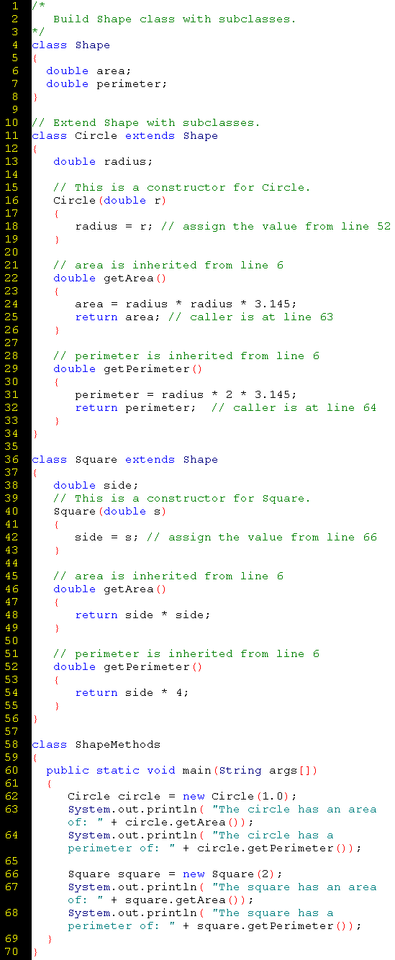Click the constructor signature "Square(double s)"
Viewport: 395px width, 960px height.
111,511
